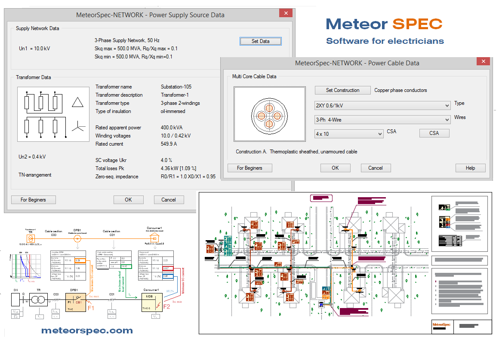Click the DPB1 distribution board circle symbol

77,238
